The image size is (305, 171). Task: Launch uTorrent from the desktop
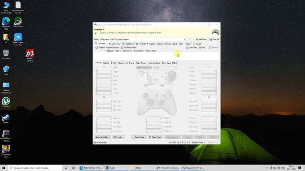pos(6,102)
